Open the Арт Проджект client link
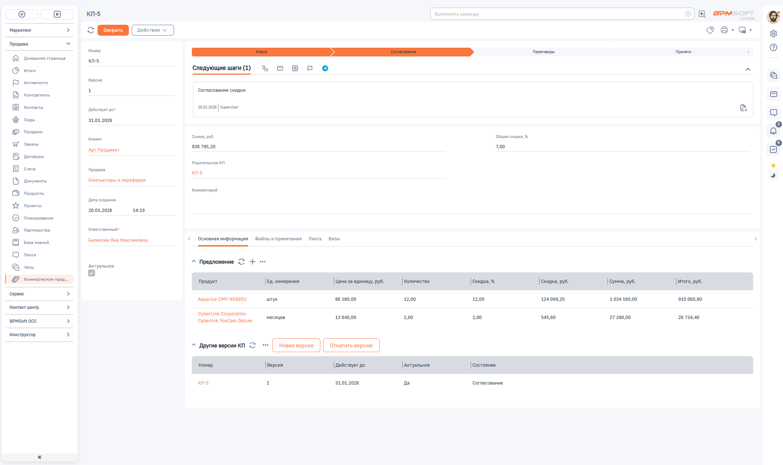783x465 pixels. pyautogui.click(x=104, y=150)
